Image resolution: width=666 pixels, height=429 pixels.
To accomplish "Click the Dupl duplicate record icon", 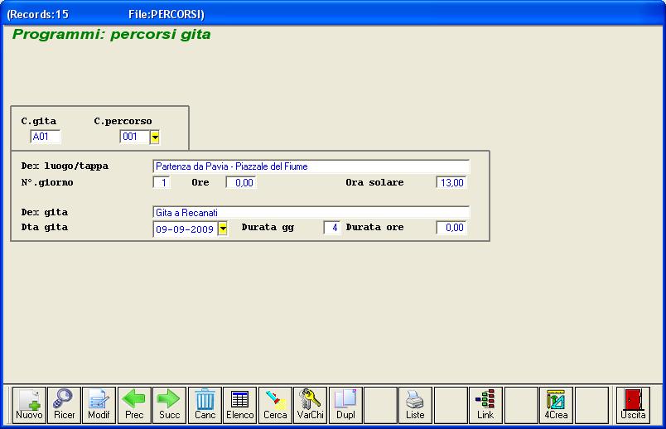I will point(345,405).
